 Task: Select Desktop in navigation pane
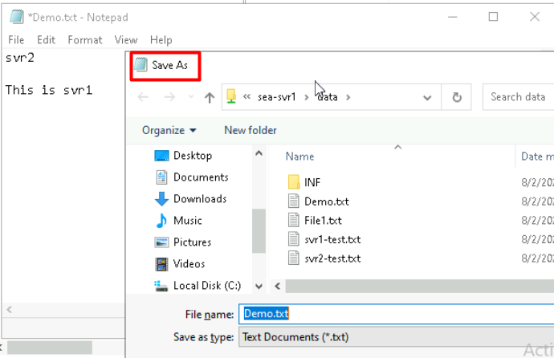coord(193,156)
